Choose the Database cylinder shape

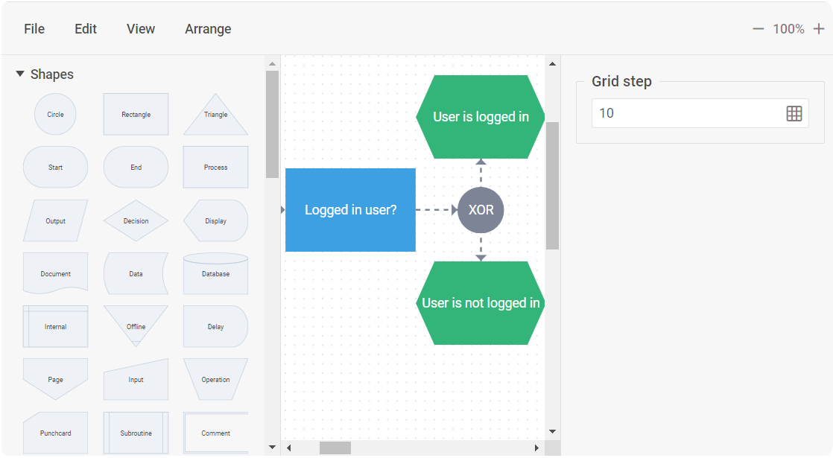click(x=215, y=274)
